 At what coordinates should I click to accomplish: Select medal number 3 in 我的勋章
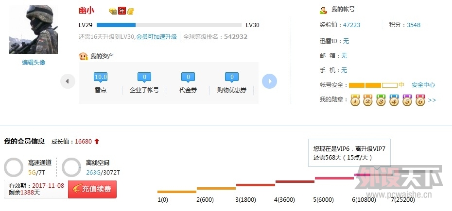point(381,100)
